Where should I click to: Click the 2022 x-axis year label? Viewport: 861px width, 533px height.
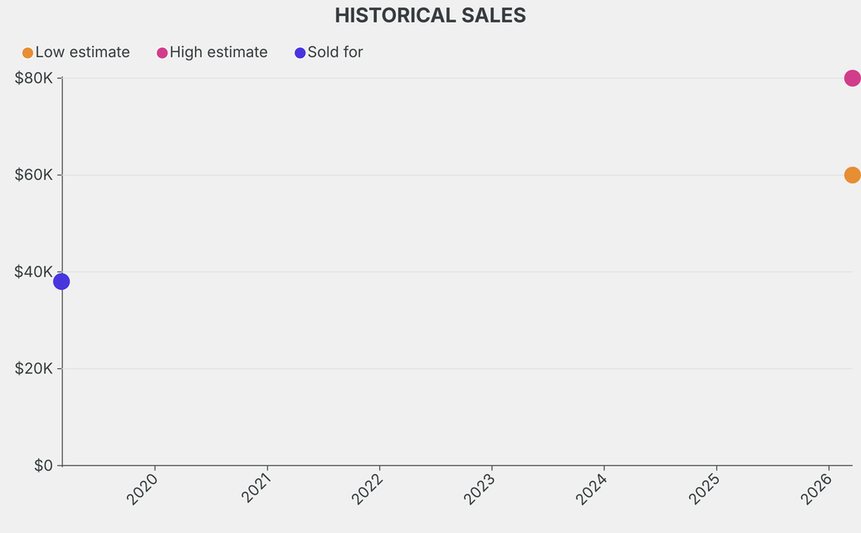368,488
